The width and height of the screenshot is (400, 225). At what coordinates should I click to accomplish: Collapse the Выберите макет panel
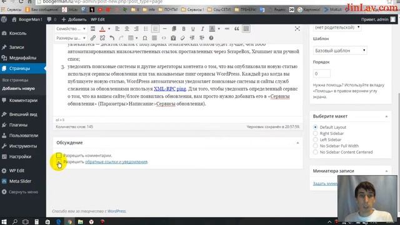point(386,116)
